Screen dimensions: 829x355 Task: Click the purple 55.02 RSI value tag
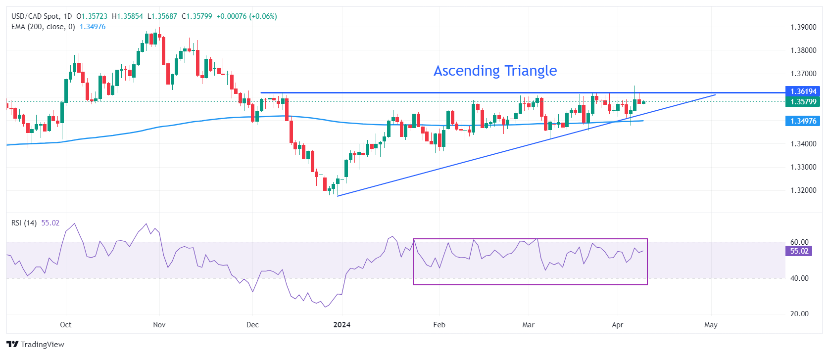pos(799,251)
